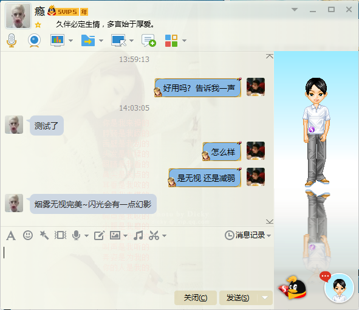
Task: Click the send picture icon
Action: click(115, 235)
